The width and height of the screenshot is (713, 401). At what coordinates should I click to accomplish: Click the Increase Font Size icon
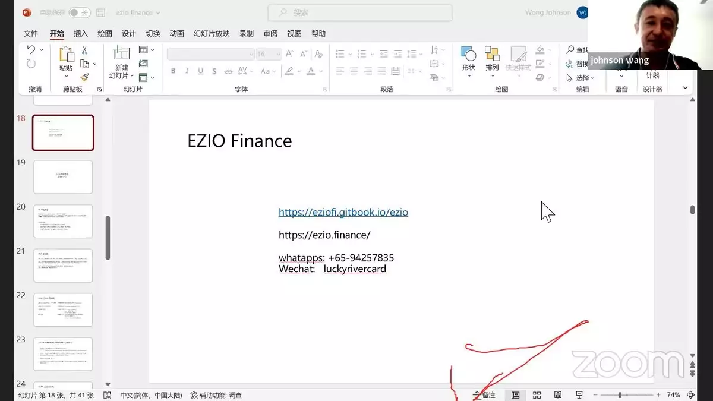coord(289,54)
